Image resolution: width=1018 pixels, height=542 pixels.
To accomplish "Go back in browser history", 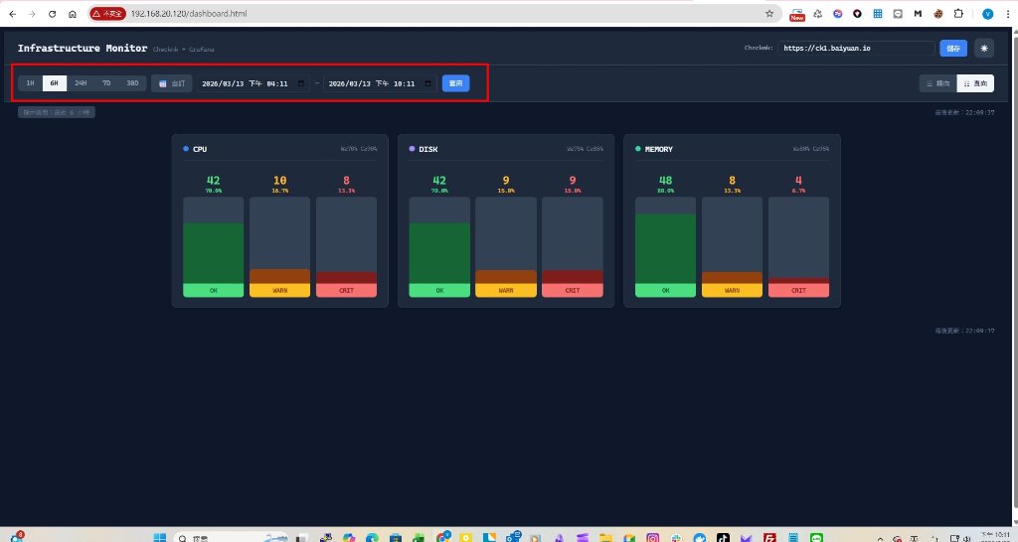I will 12,14.
